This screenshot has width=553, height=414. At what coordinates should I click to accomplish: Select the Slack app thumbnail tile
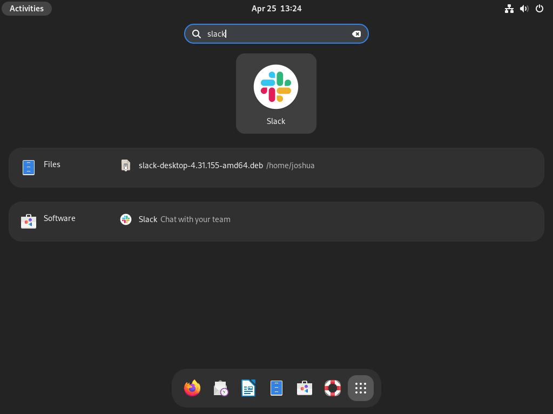[276, 93]
